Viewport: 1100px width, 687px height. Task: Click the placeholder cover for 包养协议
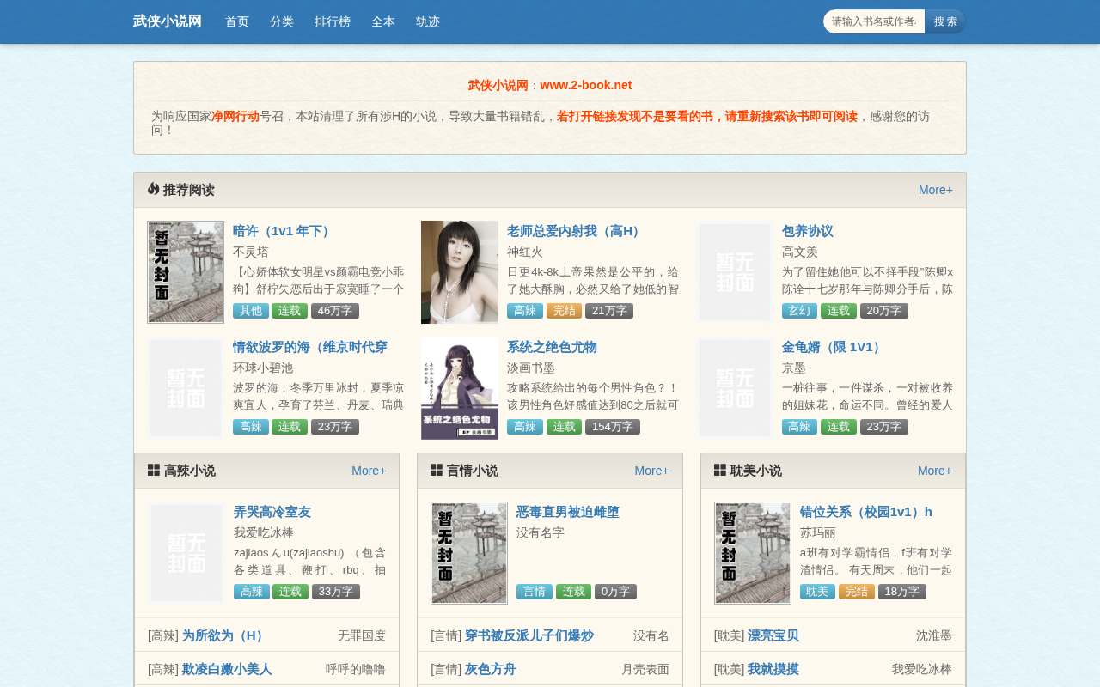[x=735, y=272]
